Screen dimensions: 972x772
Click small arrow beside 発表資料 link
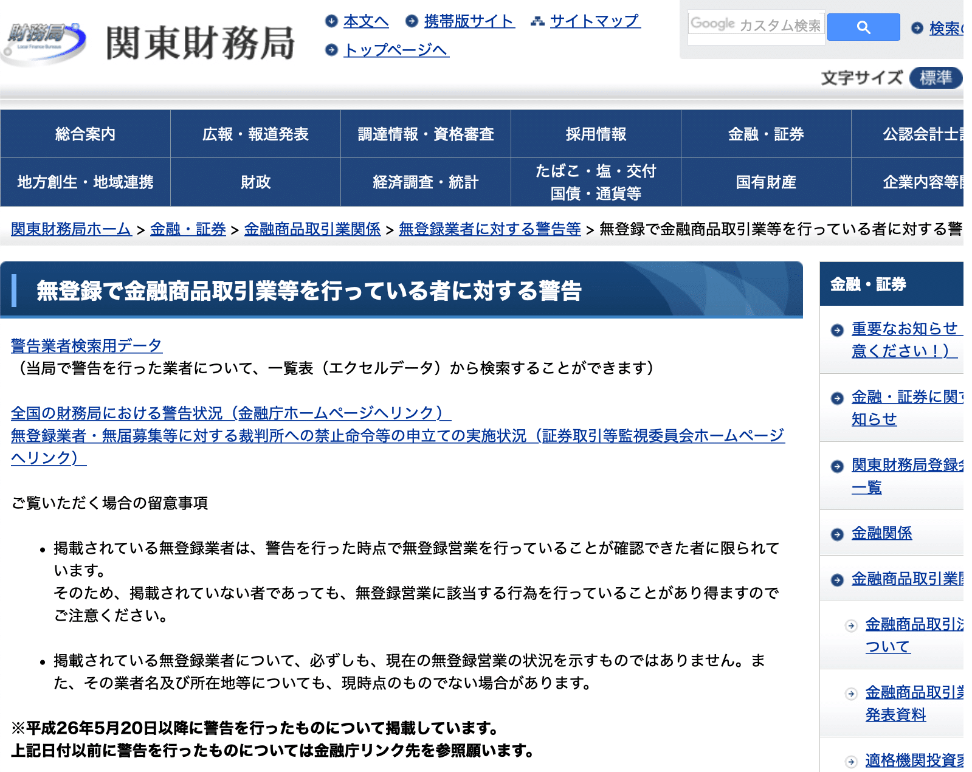pyautogui.click(x=852, y=694)
